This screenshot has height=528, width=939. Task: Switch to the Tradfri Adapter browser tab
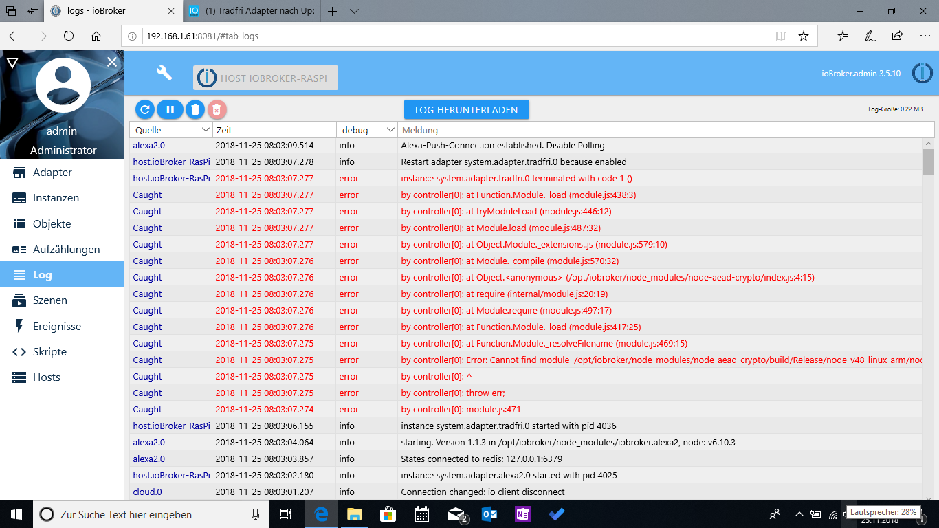click(252, 11)
